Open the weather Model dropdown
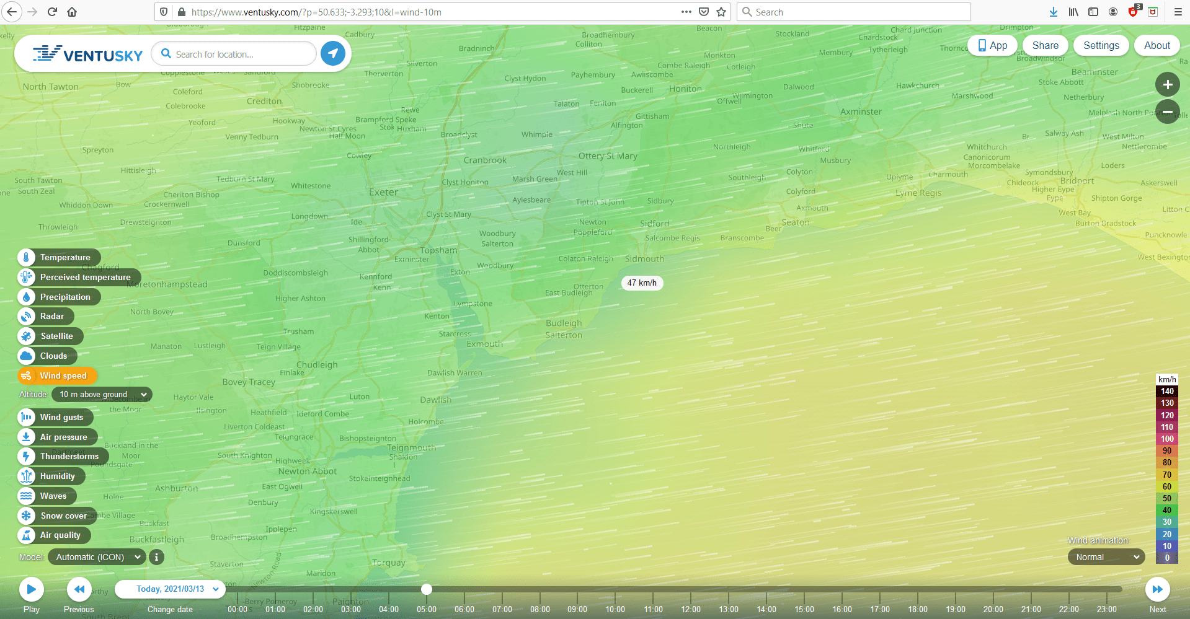Screen dimensions: 1190x619 97,557
